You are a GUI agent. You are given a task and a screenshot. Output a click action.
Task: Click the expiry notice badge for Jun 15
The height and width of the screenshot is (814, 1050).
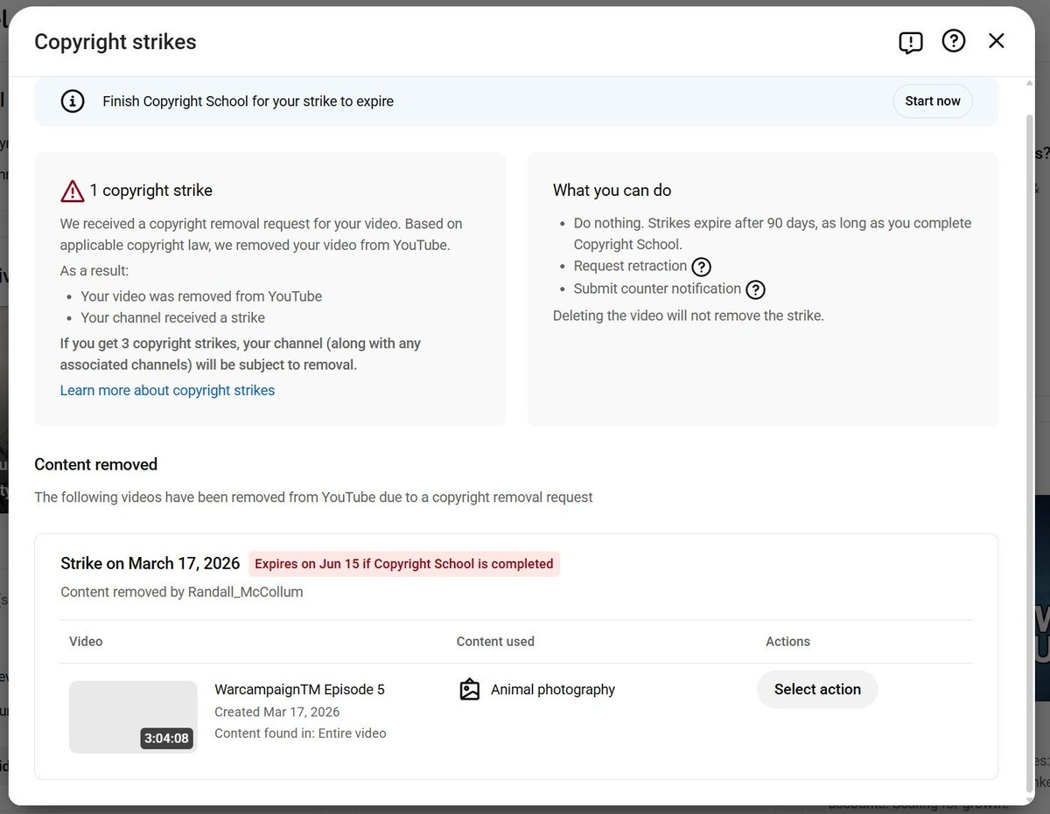tap(404, 564)
